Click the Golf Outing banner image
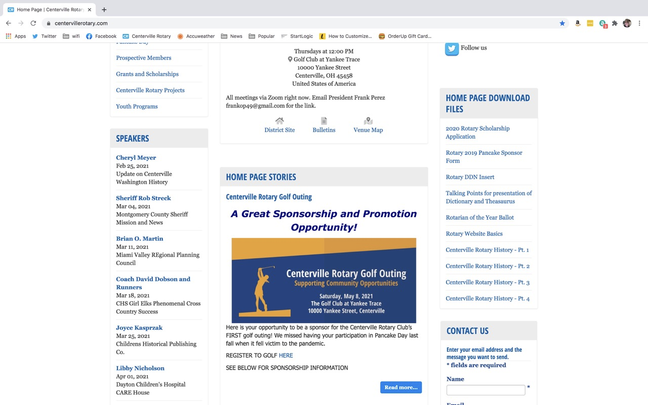 pos(324,280)
